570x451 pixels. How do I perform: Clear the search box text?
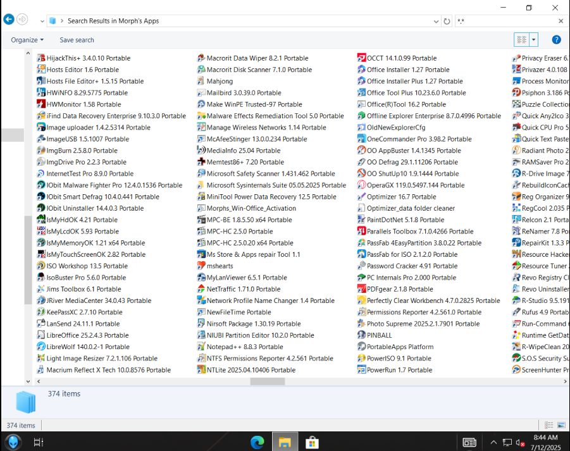tap(561, 21)
